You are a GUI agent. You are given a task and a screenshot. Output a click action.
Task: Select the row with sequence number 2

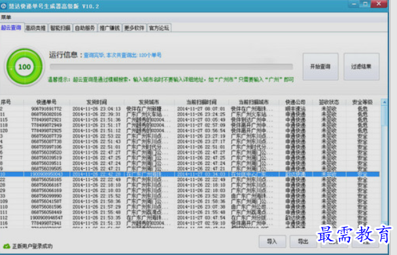pos(190,109)
